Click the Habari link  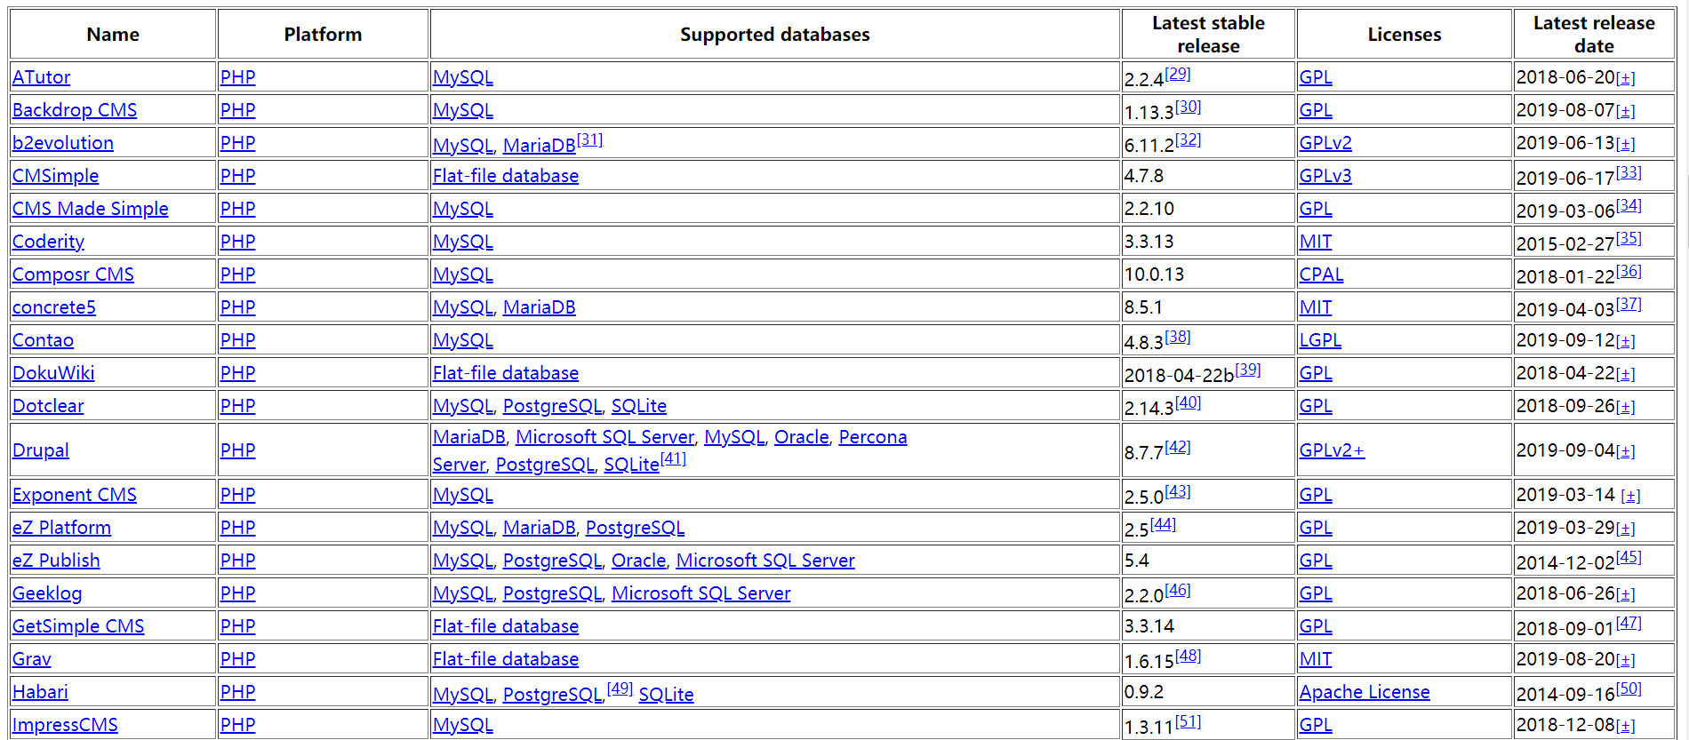[x=40, y=692]
